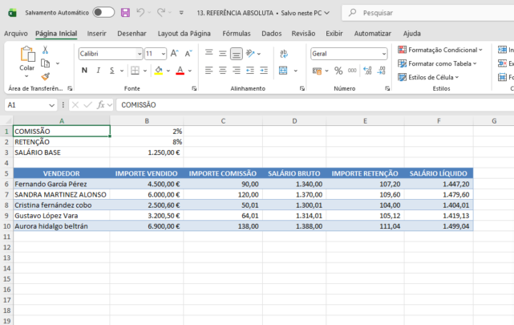514x325 pixels.
Task: Click the percent style icon
Action: pos(338,71)
